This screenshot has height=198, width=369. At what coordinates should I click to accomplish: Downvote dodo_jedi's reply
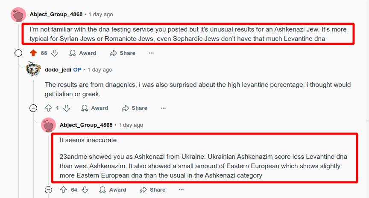point(67,108)
